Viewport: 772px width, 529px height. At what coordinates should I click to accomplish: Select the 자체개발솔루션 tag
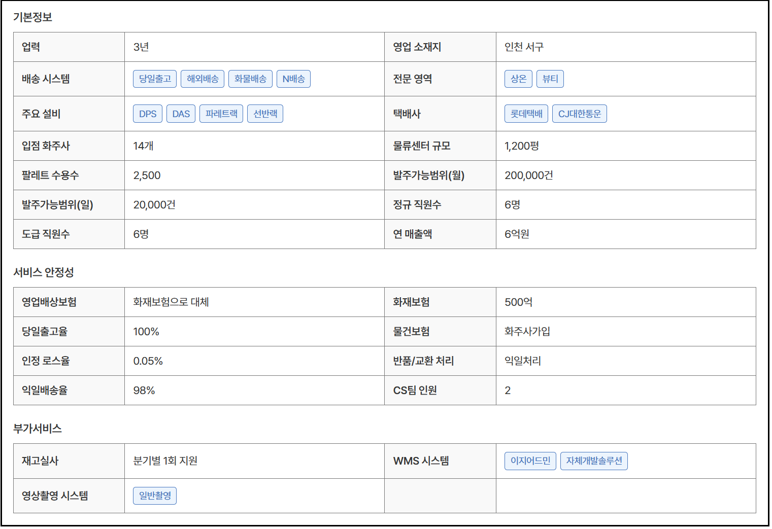tap(594, 461)
